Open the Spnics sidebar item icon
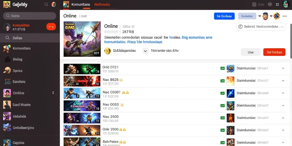Screen dimensions: 292x146 pos(7,71)
